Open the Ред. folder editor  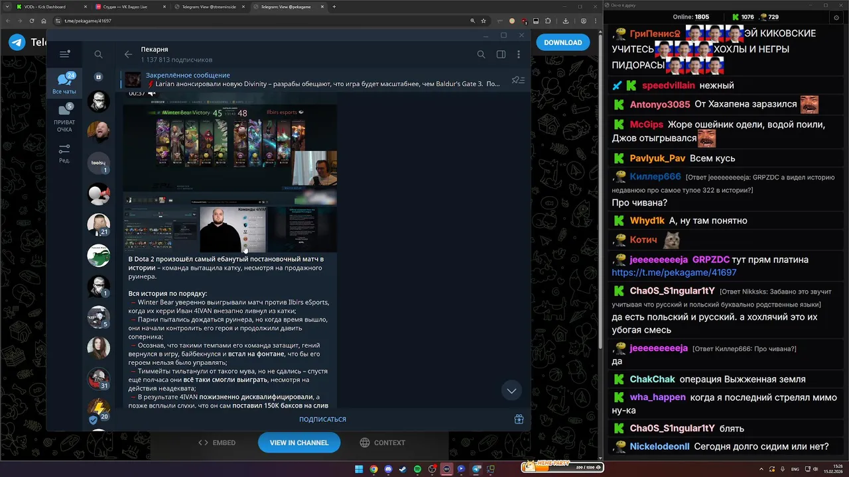click(64, 154)
